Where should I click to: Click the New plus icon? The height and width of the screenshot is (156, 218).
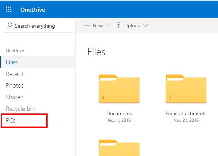(87, 25)
